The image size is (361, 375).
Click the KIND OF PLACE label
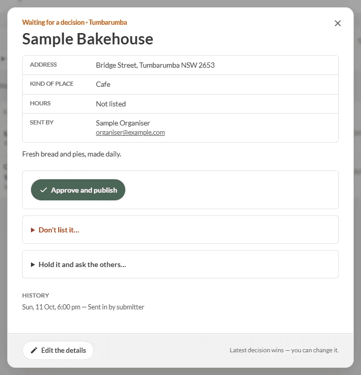pos(52,84)
